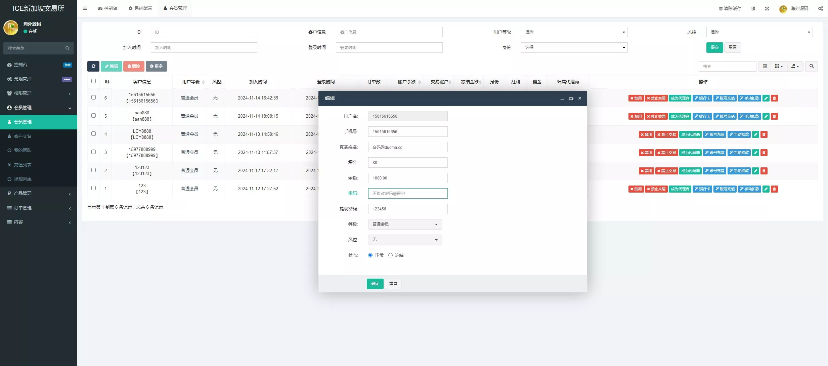Click the sidebar search icon in 搜索菜单
Screen dimensions: 828x366
(x=67, y=48)
